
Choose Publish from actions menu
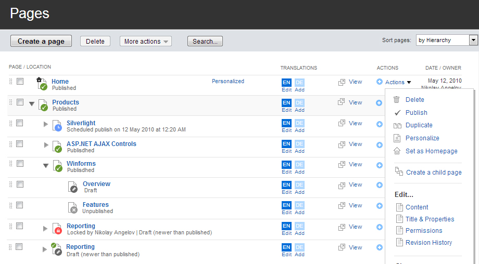[x=416, y=113]
